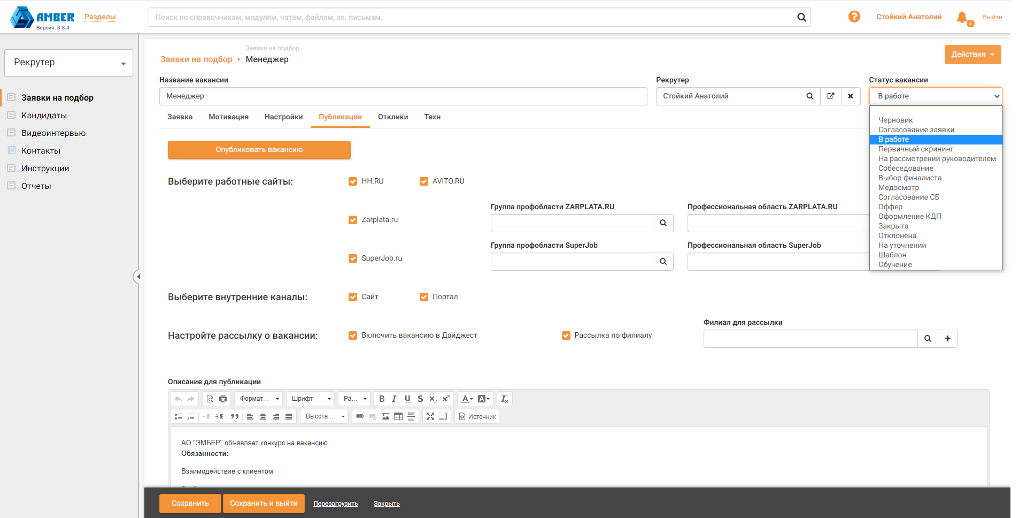The height and width of the screenshot is (518, 1019).
Task: Open Кандидаты in the sidebar
Action: tap(44, 116)
